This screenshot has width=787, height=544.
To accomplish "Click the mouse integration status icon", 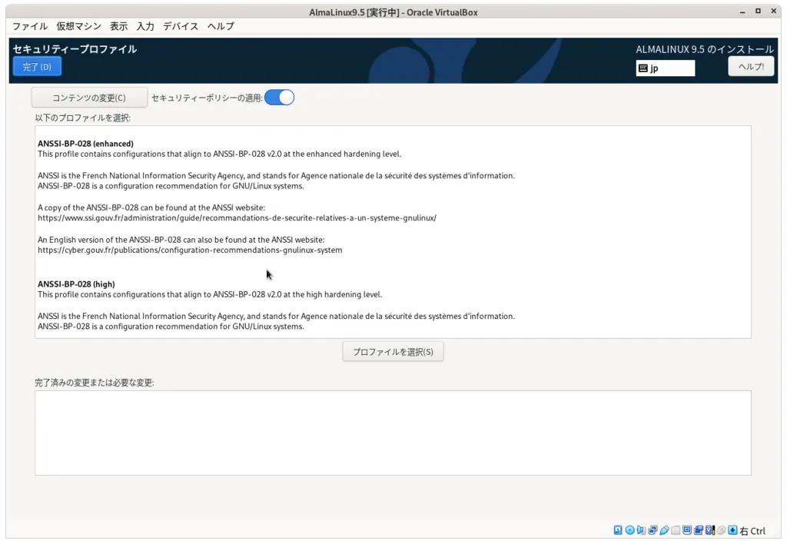I will point(722,530).
